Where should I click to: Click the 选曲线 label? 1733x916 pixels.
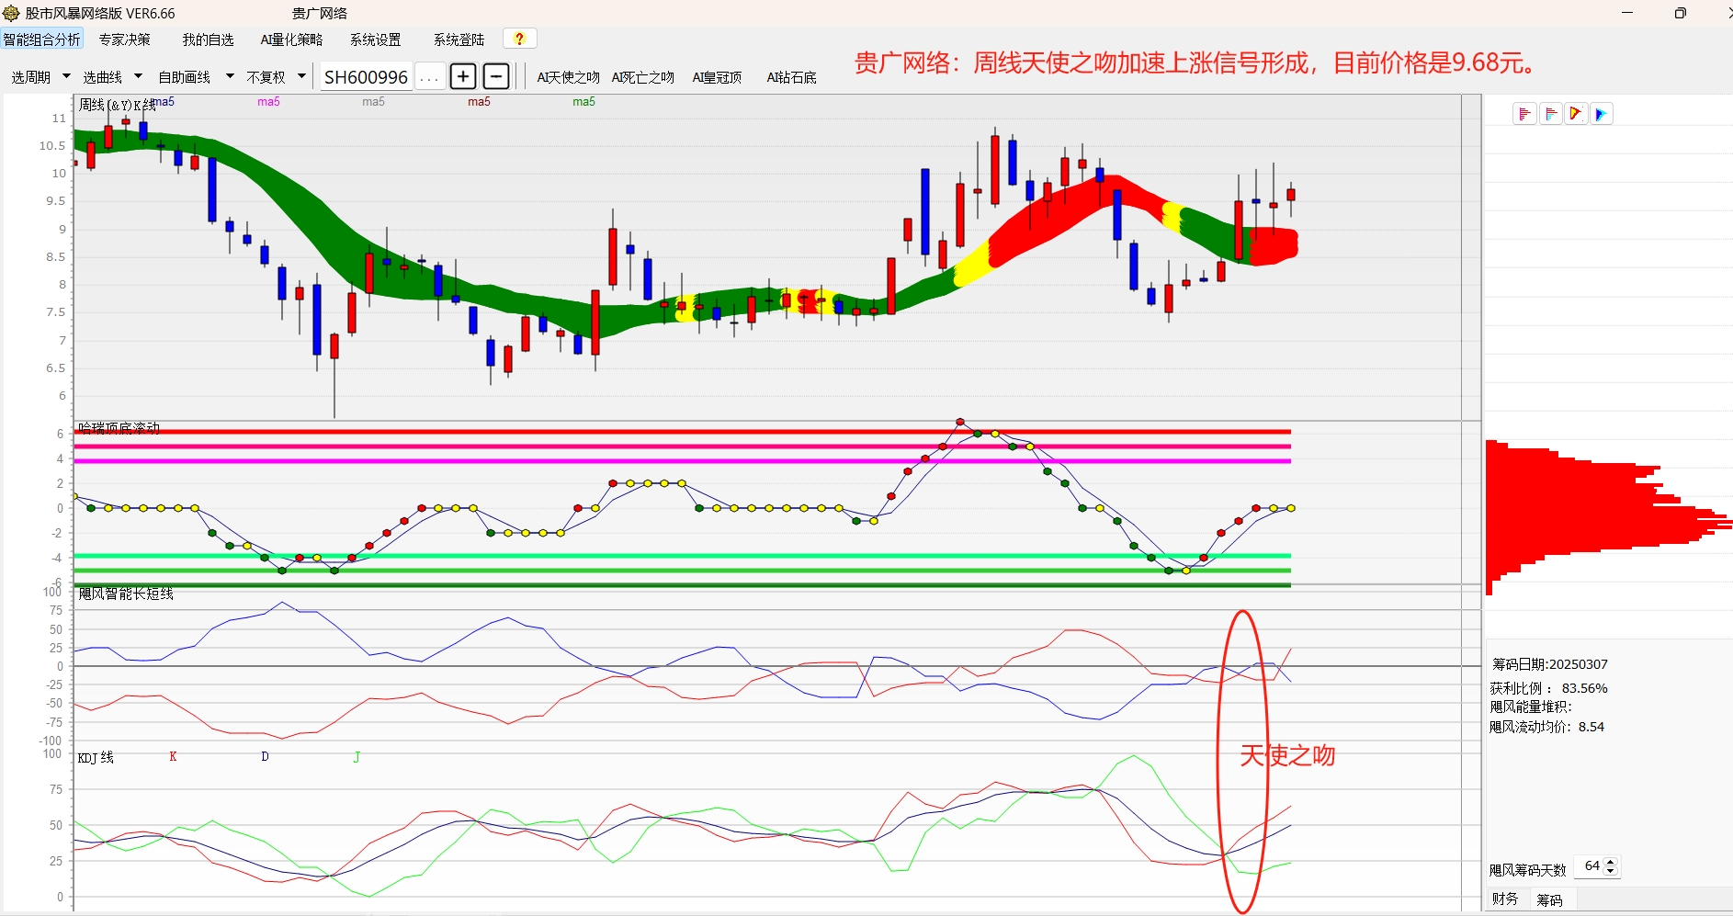103,77
